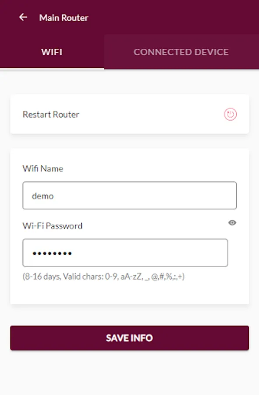Select the Restart Router label text
This screenshot has width=259, height=395.
click(51, 115)
